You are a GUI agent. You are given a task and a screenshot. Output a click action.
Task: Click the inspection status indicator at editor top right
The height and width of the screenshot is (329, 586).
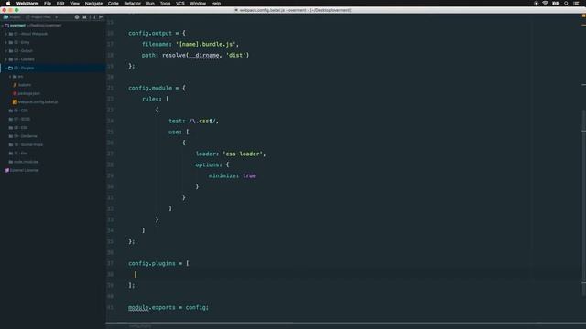point(583,16)
